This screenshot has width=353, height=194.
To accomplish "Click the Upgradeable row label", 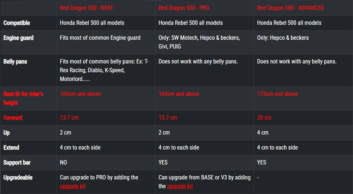I will tap(18, 178).
